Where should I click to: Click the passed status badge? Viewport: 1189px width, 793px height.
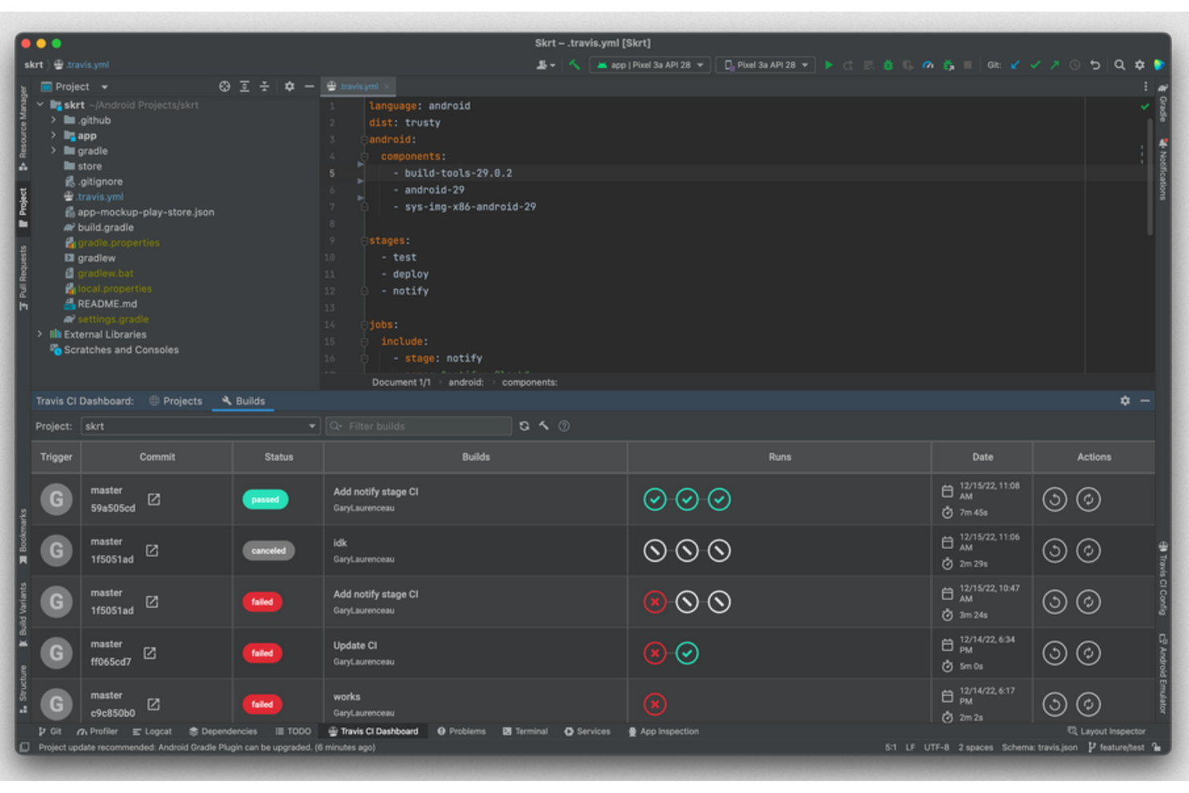click(x=265, y=500)
